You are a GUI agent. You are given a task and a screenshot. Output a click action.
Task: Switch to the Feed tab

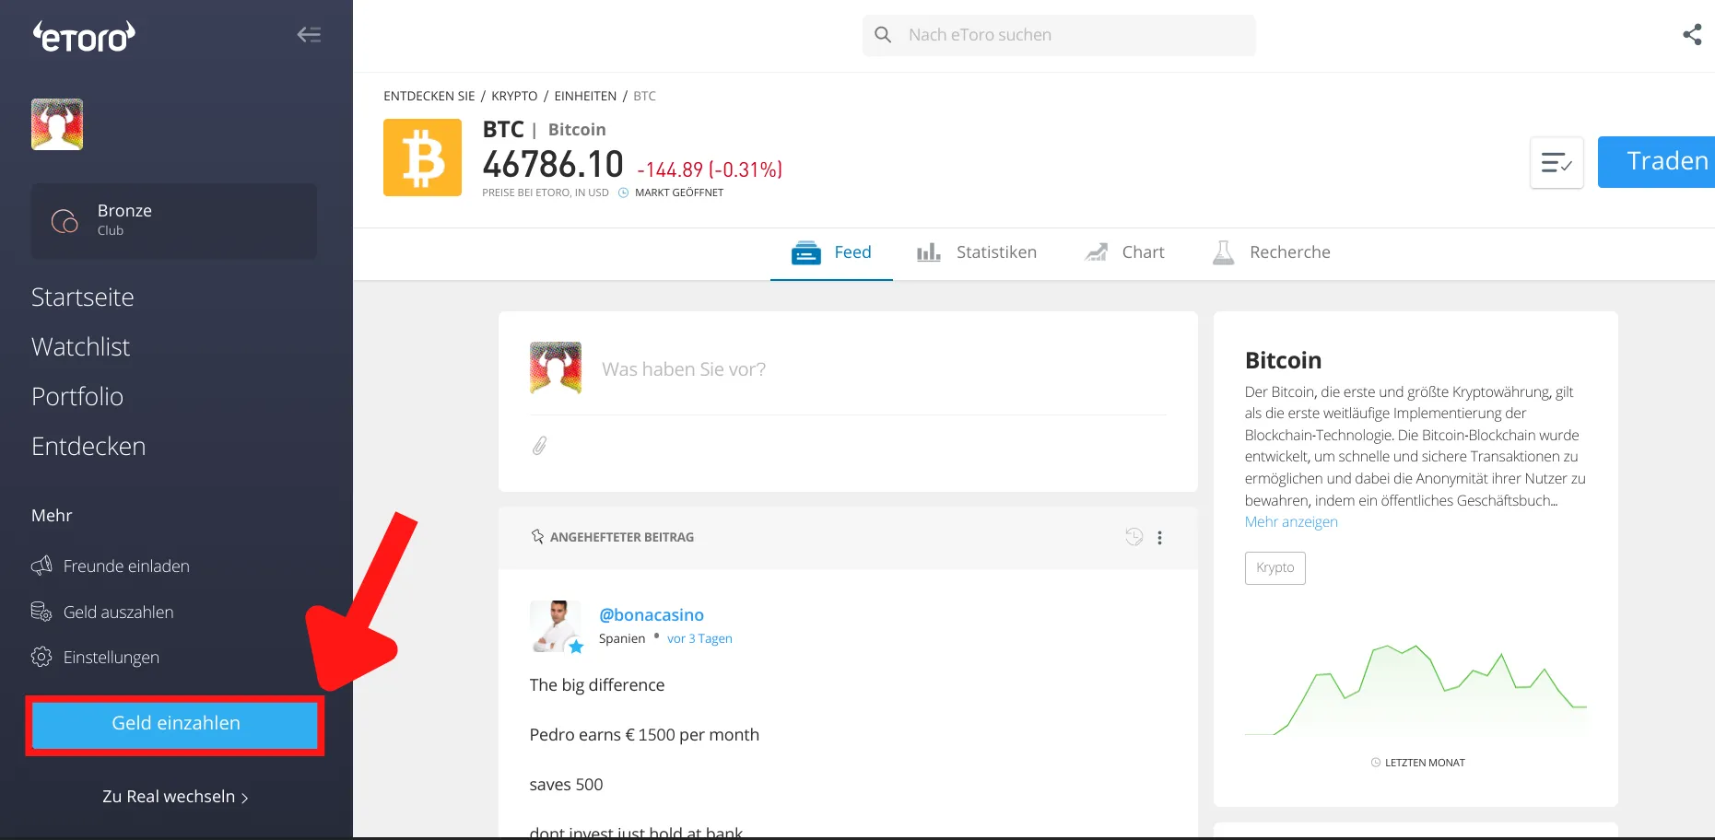point(831,252)
